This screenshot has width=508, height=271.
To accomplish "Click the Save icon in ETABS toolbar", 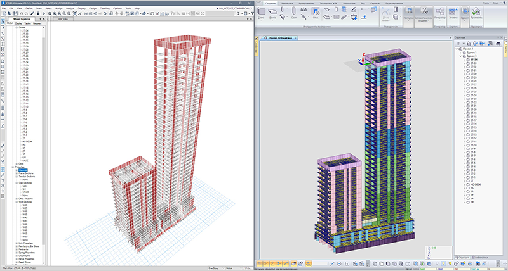I will pos(15,13).
